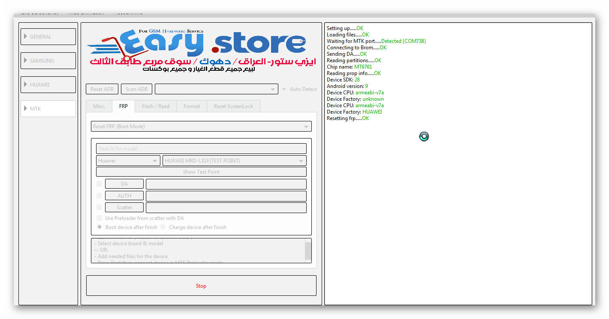Expand the HUAWEI sidebar section
609x319 pixels.
(48, 84)
